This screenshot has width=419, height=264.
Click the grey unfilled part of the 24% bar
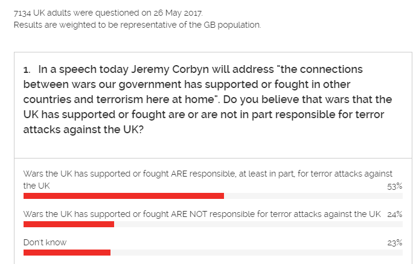tap(258, 224)
